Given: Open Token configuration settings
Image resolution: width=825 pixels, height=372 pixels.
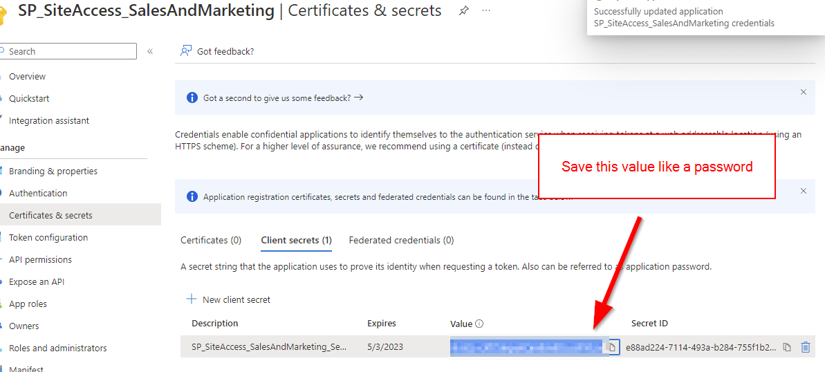Looking at the screenshot, I should pyautogui.click(x=48, y=237).
